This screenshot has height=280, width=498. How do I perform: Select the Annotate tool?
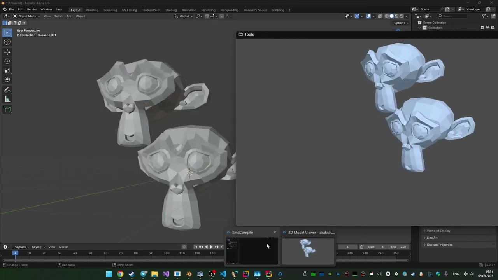pos(7,90)
